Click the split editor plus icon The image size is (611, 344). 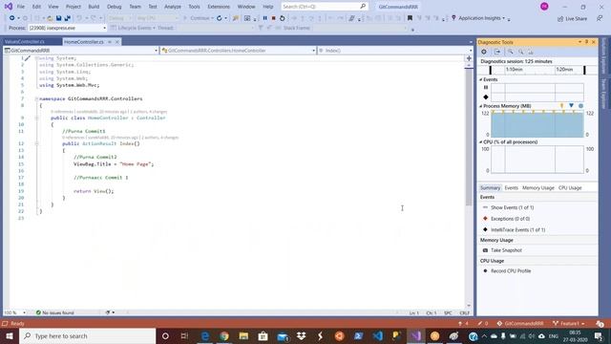click(x=469, y=58)
